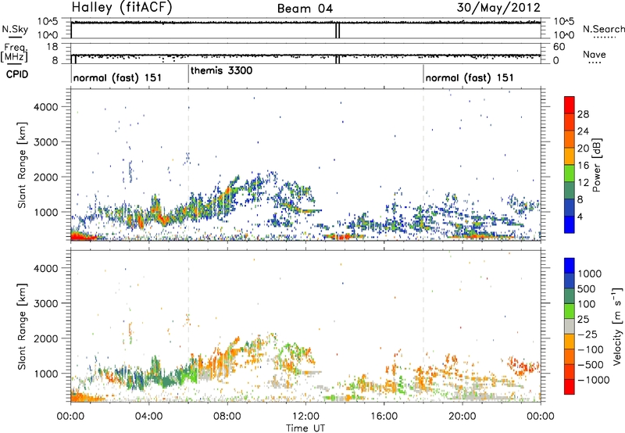
Task: Click the solid line sample under "N.Sky"
Action: (15, 38)
